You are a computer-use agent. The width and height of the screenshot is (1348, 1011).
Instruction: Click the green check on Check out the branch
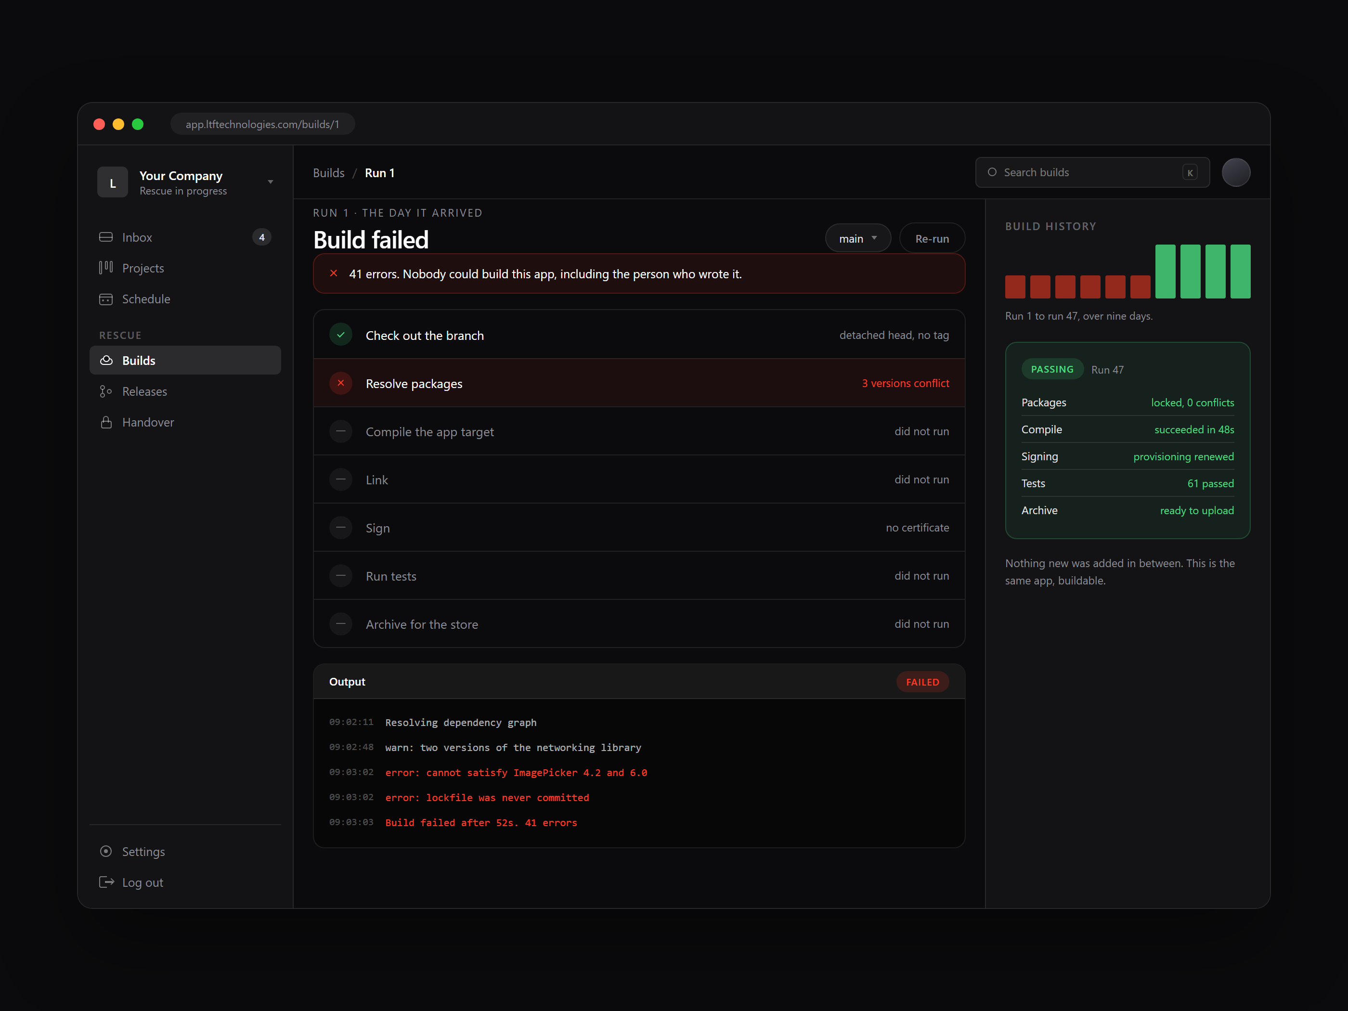(x=341, y=335)
